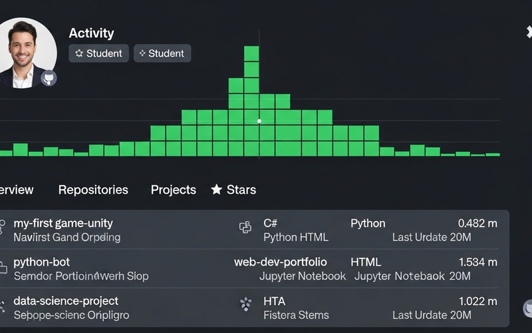Click the icon left of C# language

[245, 228]
